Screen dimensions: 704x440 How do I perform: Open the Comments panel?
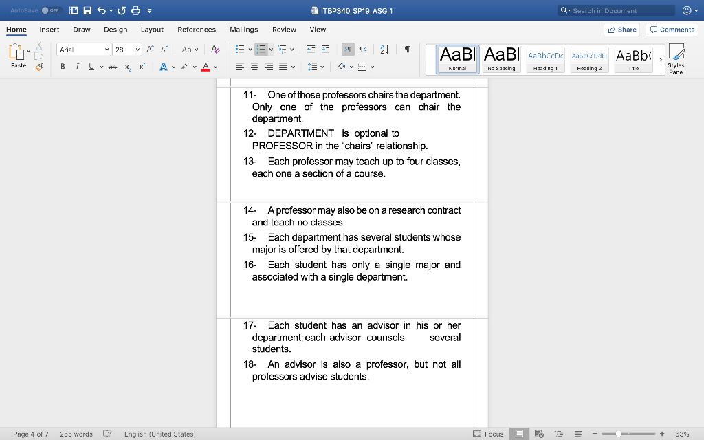click(x=672, y=30)
